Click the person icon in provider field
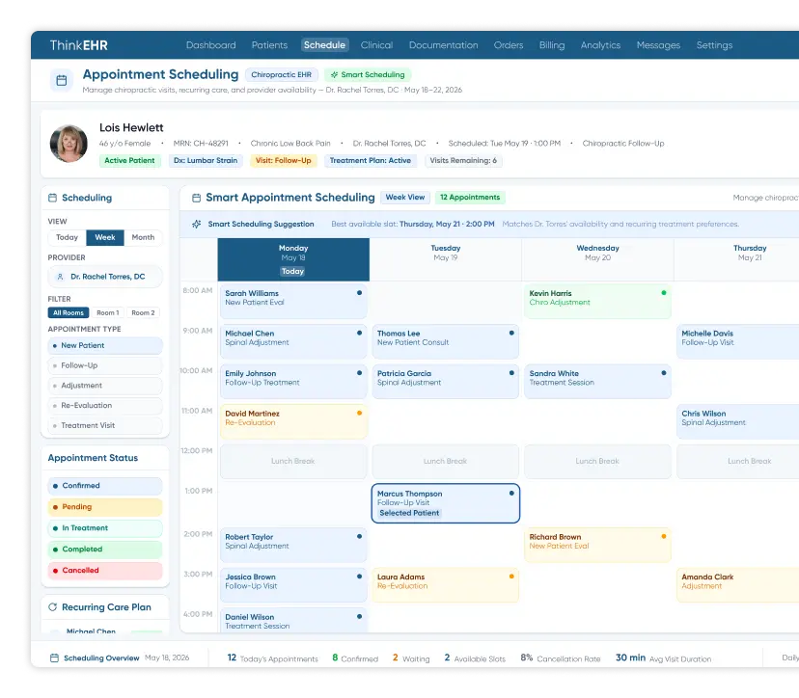 [60, 277]
